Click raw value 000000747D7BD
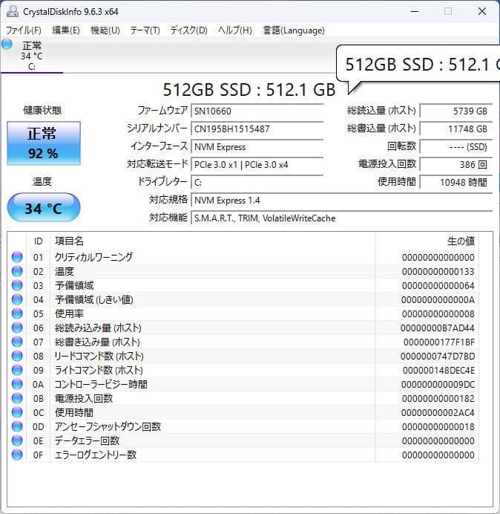Image resolution: width=500 pixels, height=514 pixels. pyautogui.click(x=438, y=357)
